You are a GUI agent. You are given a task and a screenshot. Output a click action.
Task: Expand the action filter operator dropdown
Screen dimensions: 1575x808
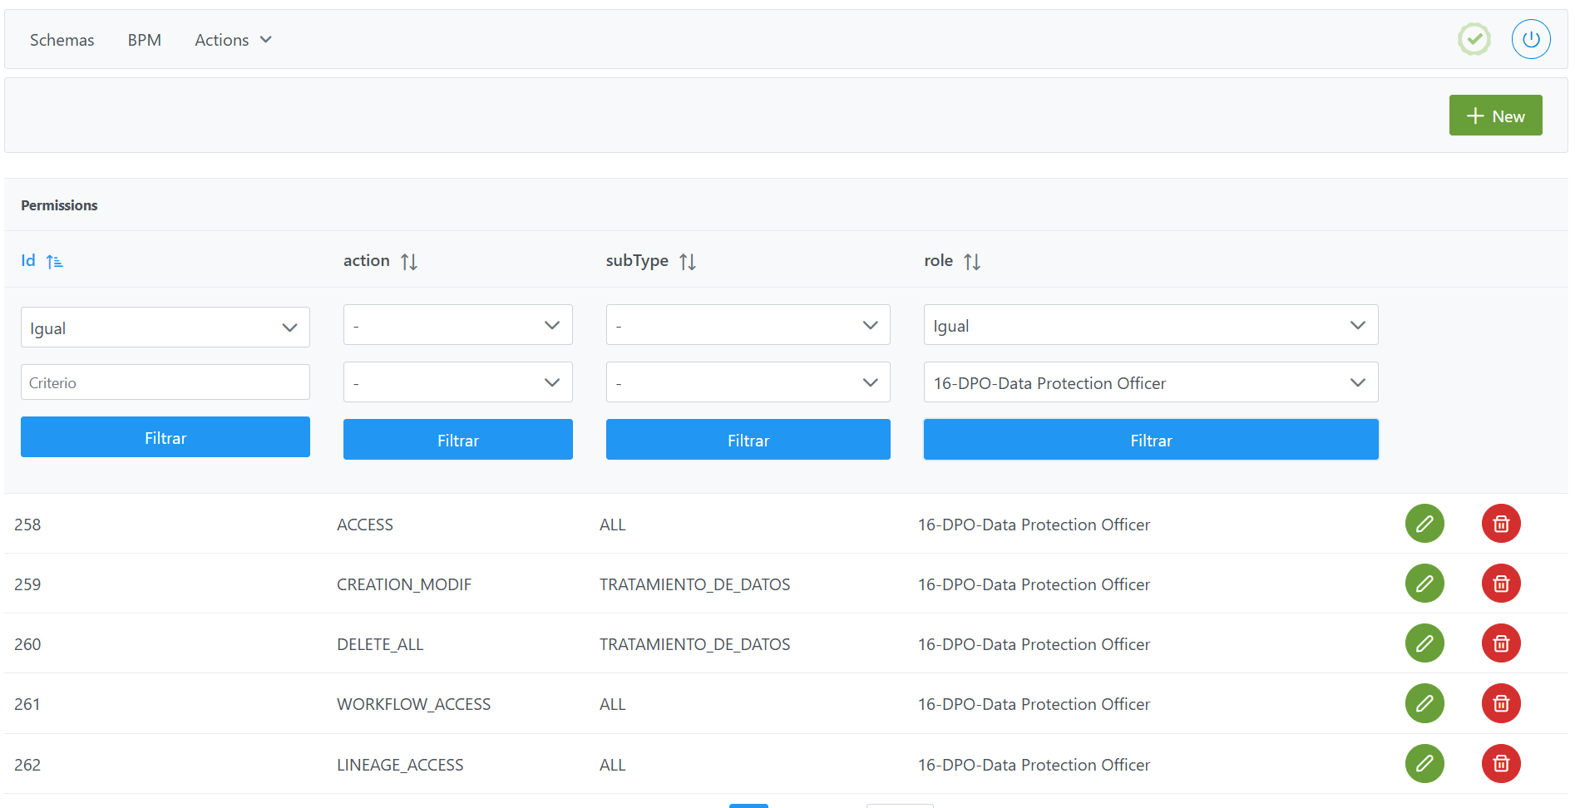click(x=457, y=325)
